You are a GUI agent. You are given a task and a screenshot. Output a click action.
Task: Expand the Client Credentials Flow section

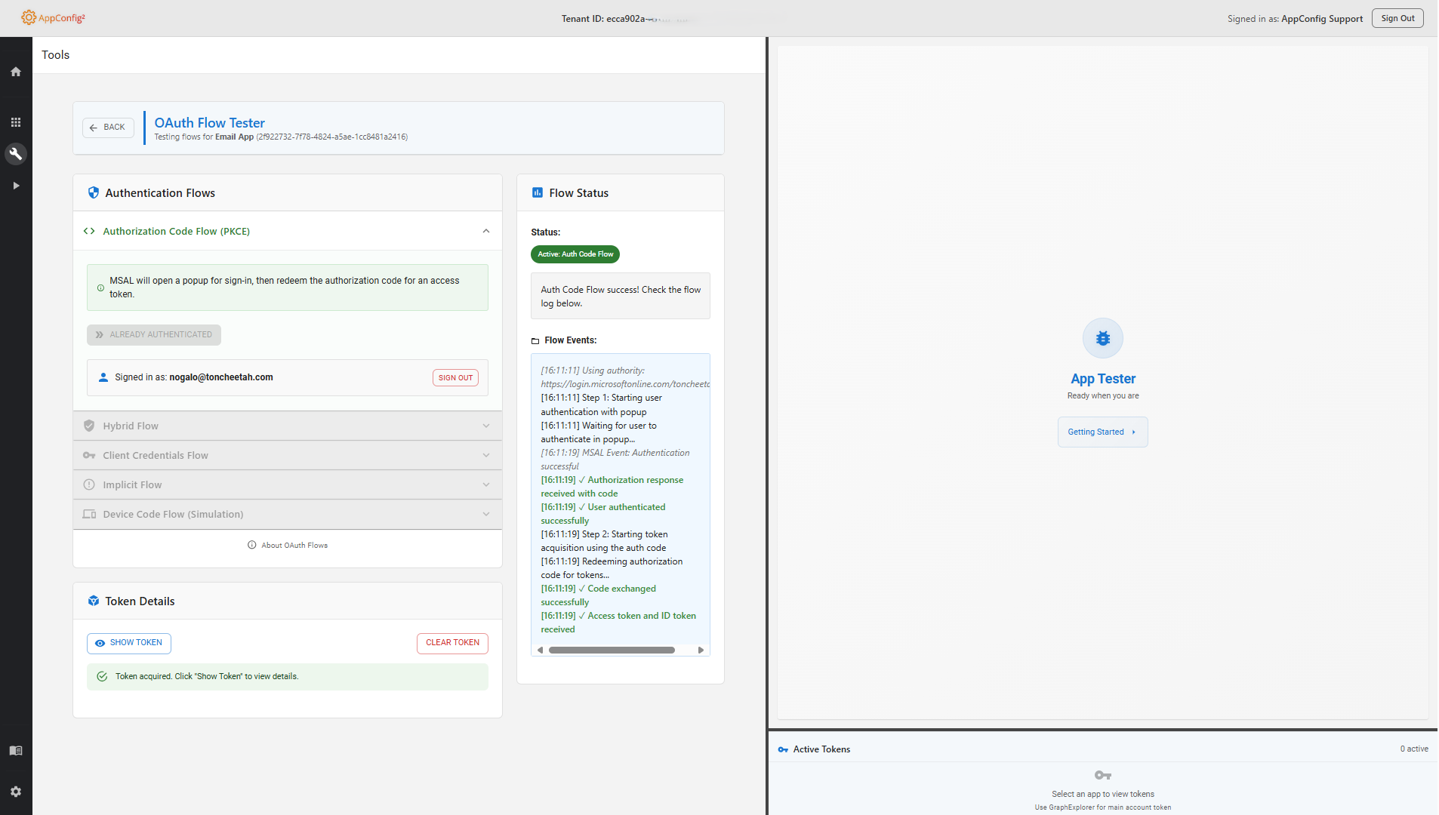tap(287, 456)
